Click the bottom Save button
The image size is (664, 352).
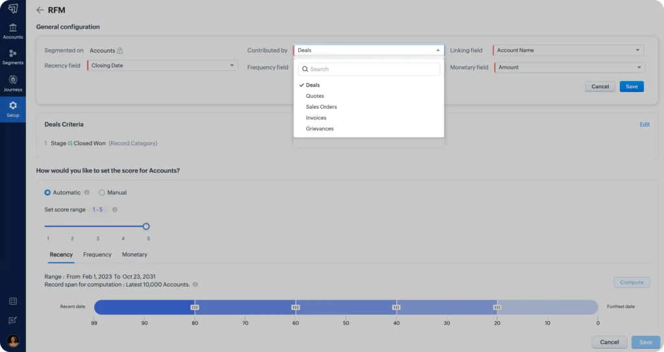[x=645, y=342]
